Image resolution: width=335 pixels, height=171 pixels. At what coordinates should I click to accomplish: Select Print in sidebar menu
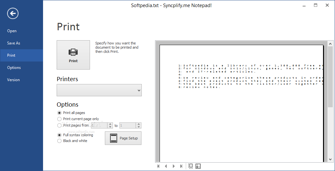click(x=21, y=55)
